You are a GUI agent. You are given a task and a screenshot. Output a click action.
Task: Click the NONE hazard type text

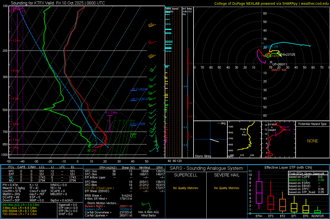(312, 141)
